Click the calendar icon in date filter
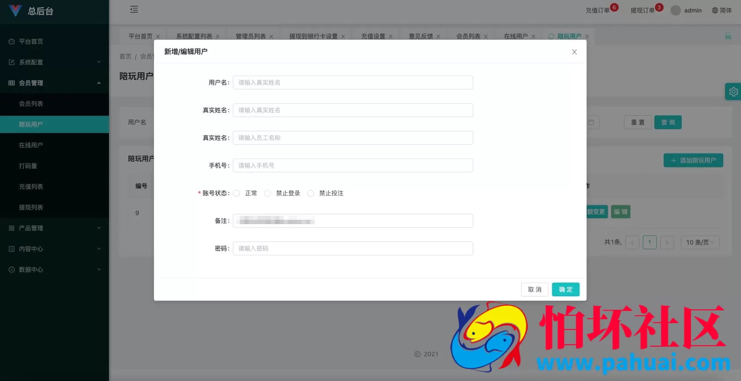Viewport: 741px width, 381px height. (591, 123)
